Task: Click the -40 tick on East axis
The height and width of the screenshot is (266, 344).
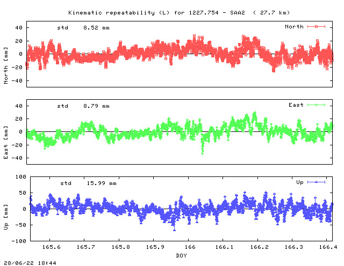Action: tap(17, 158)
